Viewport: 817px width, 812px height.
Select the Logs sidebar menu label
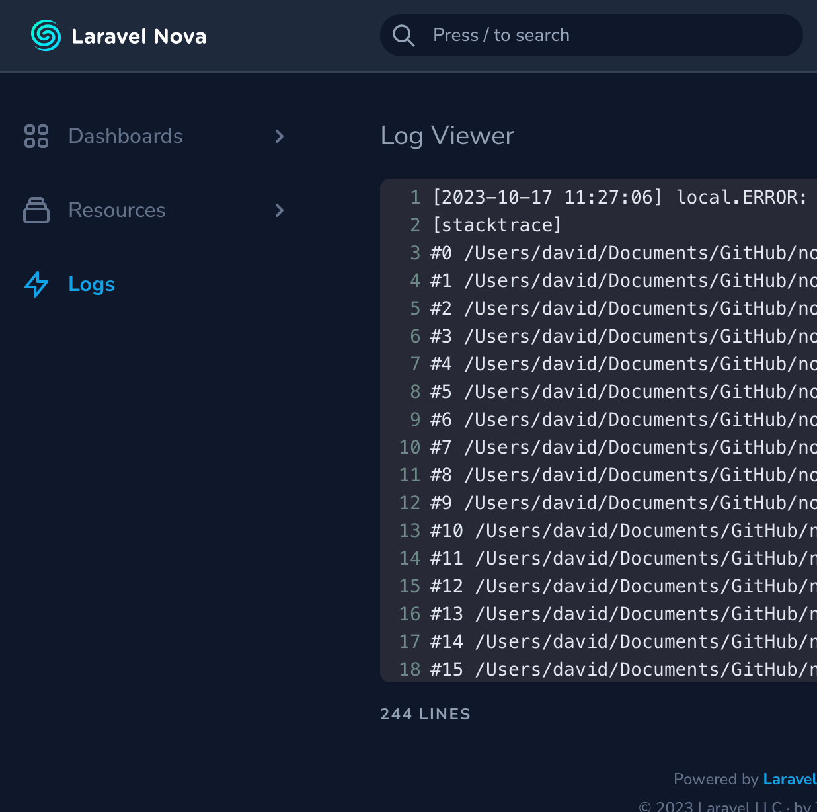(x=92, y=284)
